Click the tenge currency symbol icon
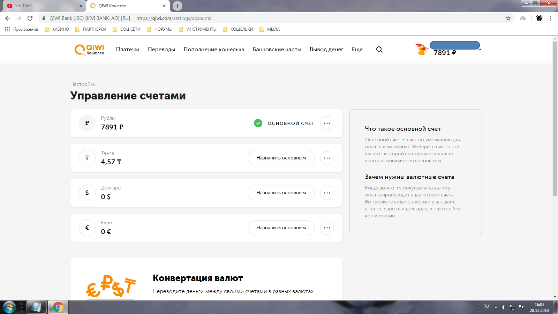The width and height of the screenshot is (558, 314). 87,158
